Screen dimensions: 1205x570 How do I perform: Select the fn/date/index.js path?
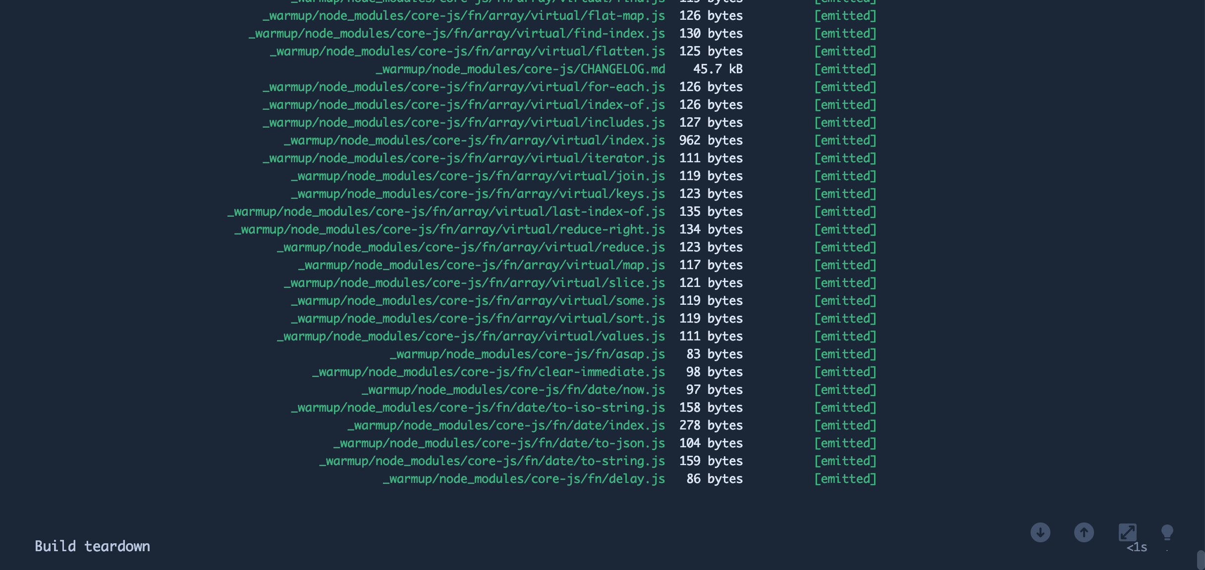coord(506,426)
